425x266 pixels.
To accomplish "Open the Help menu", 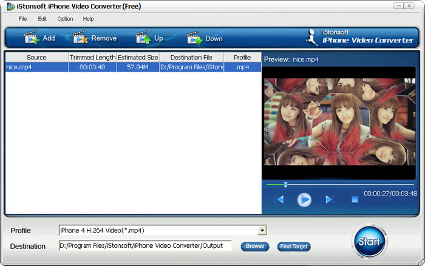I will point(88,19).
